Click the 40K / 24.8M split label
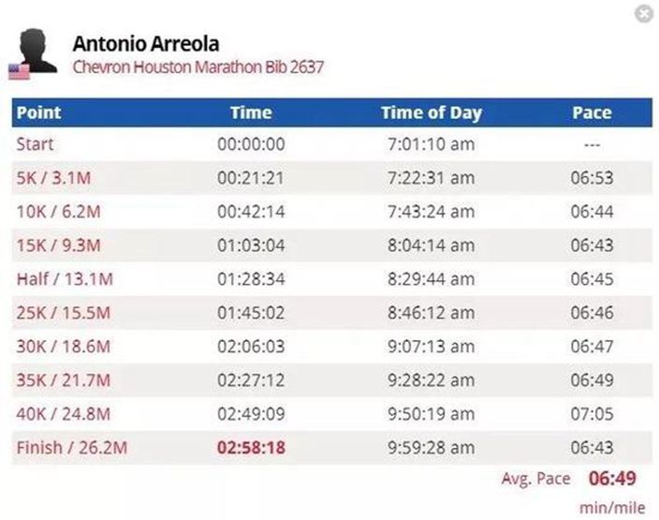This screenshot has height=520, width=659. click(64, 413)
